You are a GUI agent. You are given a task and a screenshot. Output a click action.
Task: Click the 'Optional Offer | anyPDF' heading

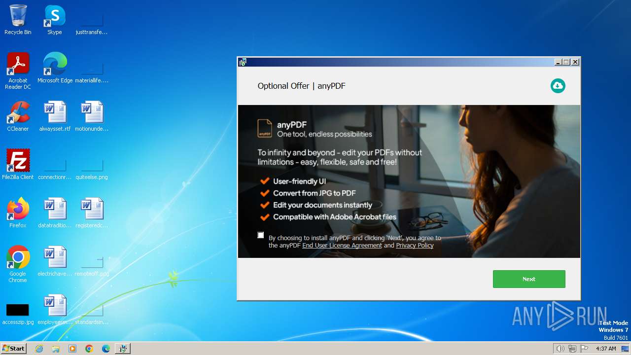[301, 86]
